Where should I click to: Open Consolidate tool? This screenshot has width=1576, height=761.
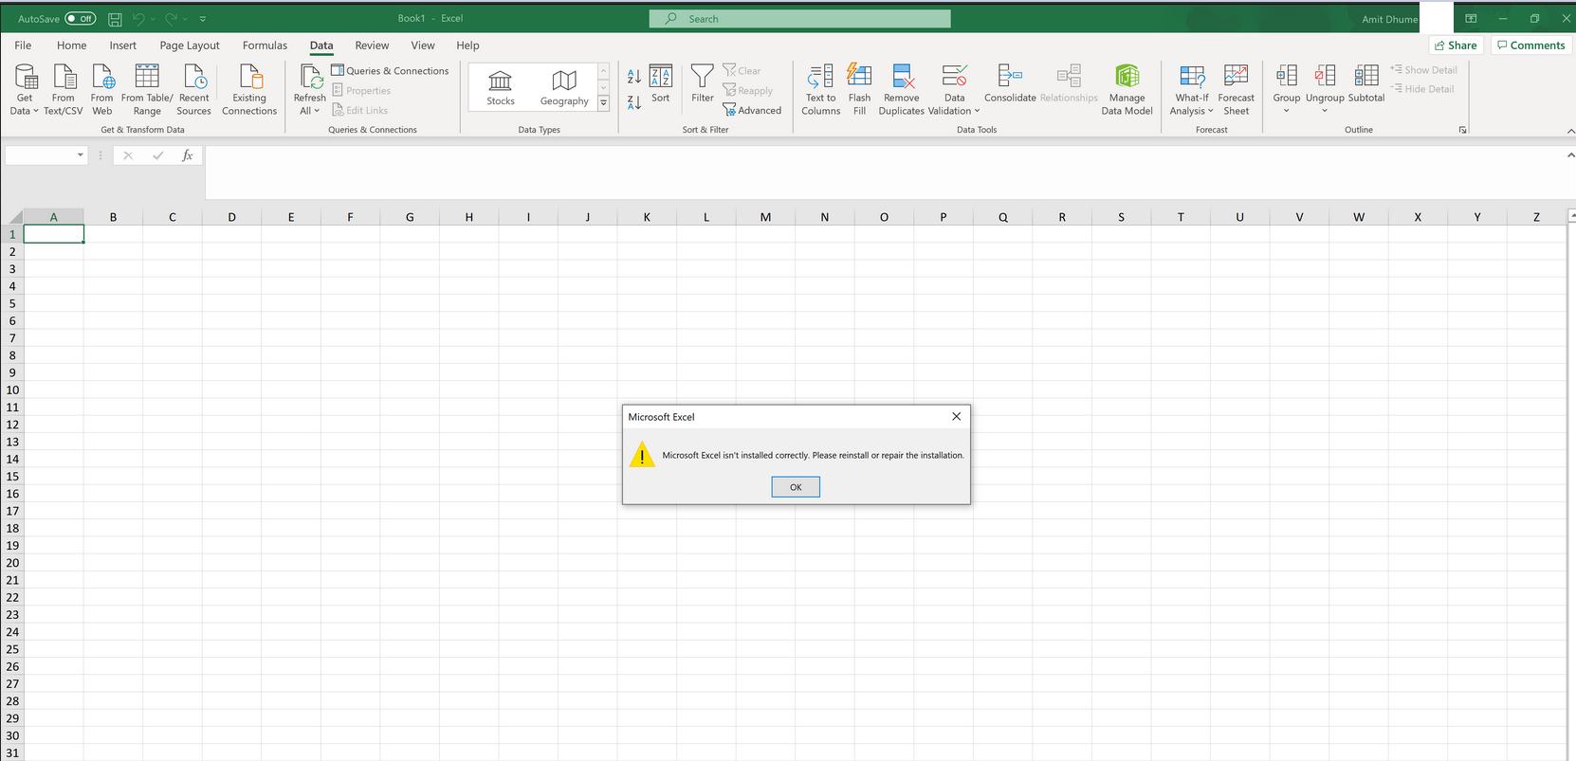[1010, 83]
